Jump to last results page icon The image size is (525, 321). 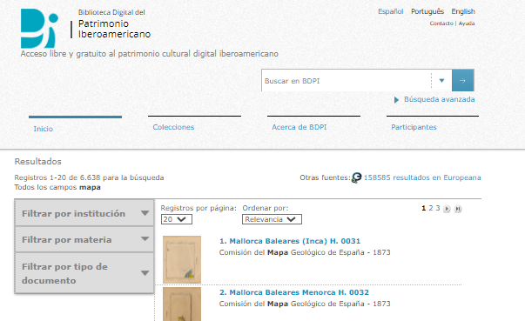458,209
